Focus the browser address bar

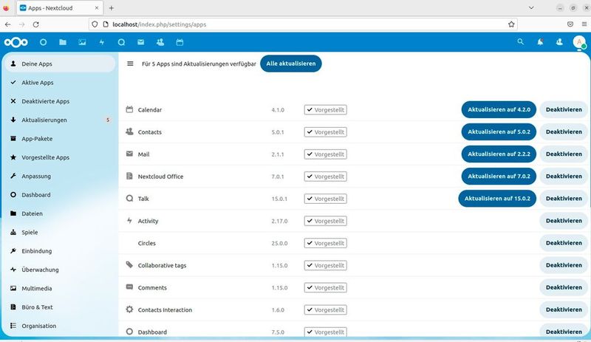tap(301, 24)
